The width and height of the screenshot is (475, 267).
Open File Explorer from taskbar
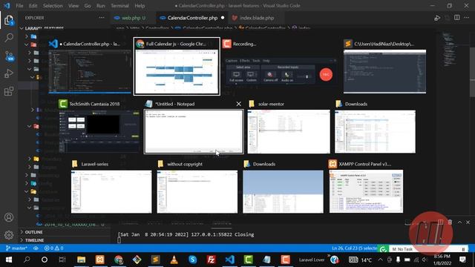pyautogui.click(x=81, y=260)
